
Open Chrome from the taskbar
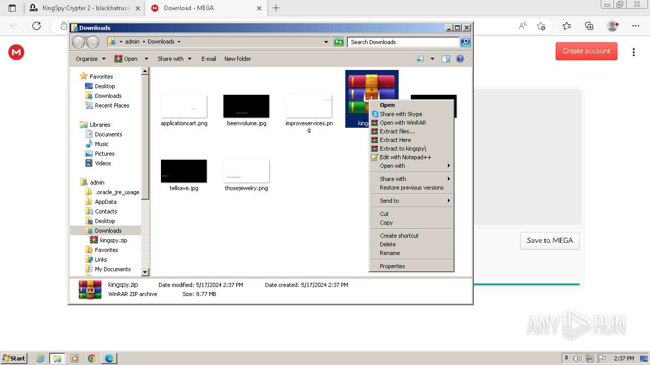pos(92,358)
